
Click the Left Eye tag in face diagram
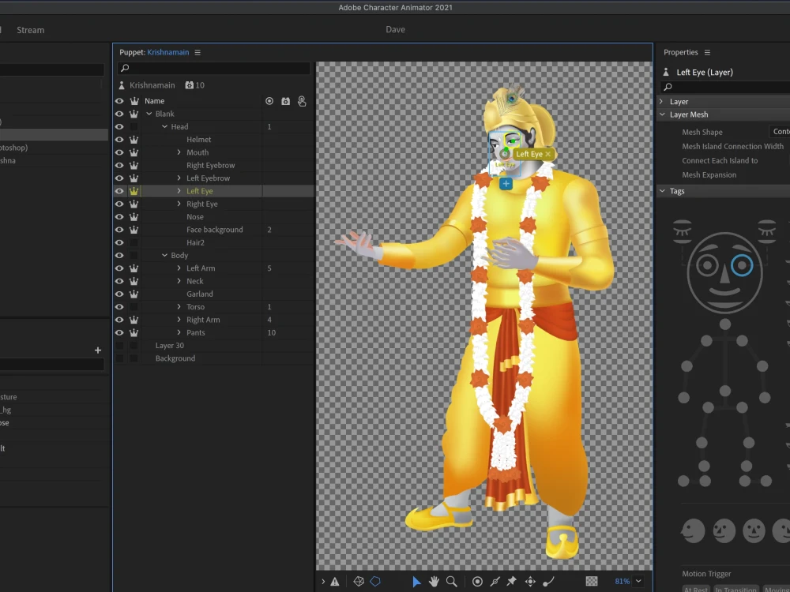742,264
